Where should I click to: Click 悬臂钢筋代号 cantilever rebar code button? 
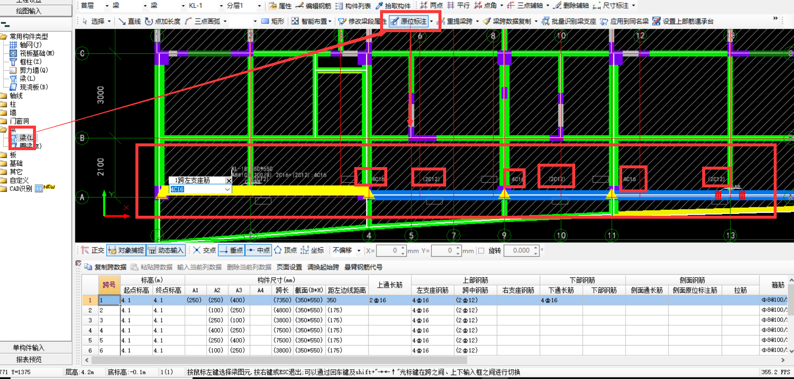[x=363, y=267]
